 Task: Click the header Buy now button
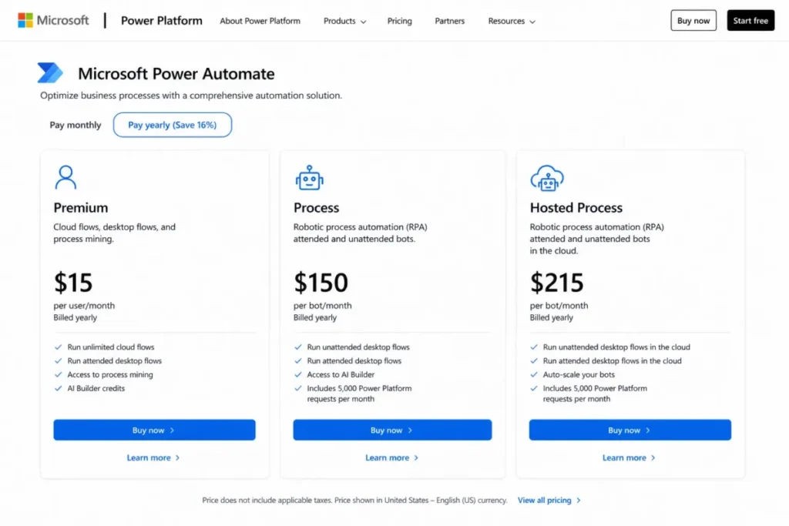pyautogui.click(x=693, y=21)
